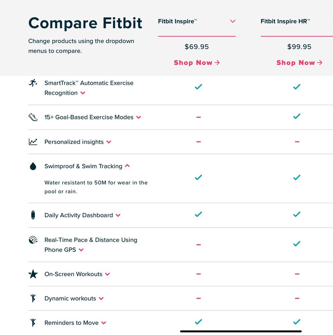Collapse the Swimproof & Swim Tracking description
This screenshot has width=333, height=335.
(127, 166)
